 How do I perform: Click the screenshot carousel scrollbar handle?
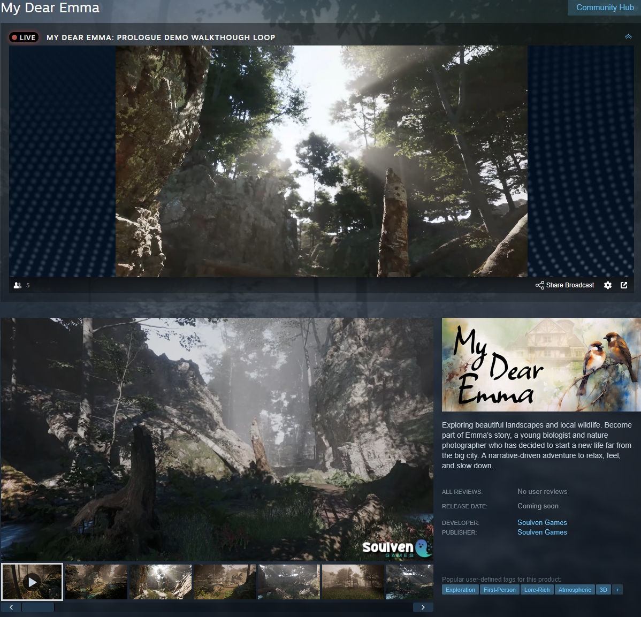(38, 607)
